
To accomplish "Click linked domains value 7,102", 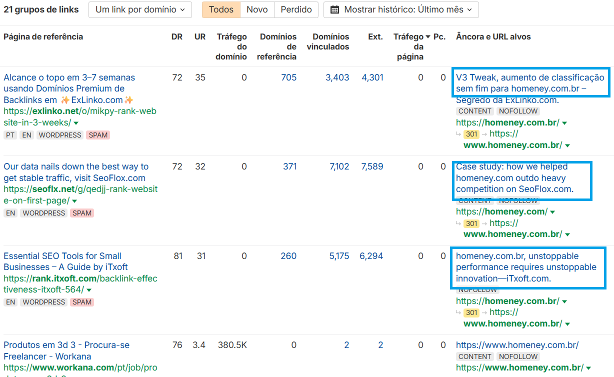I will click(339, 166).
